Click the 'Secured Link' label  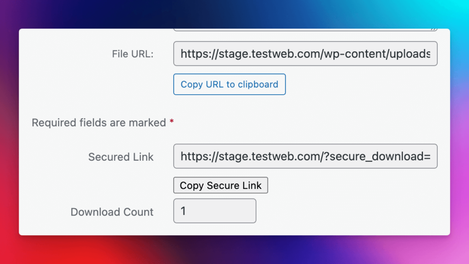pos(121,157)
